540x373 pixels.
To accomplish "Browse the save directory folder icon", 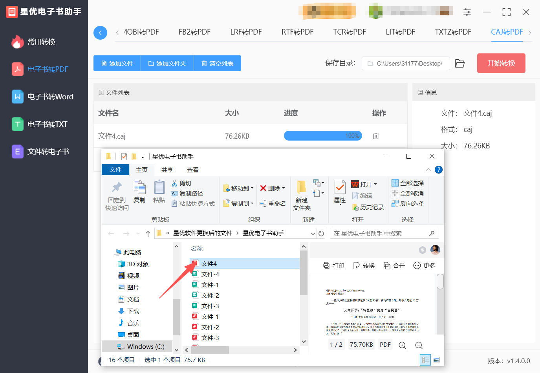I will pyautogui.click(x=459, y=63).
